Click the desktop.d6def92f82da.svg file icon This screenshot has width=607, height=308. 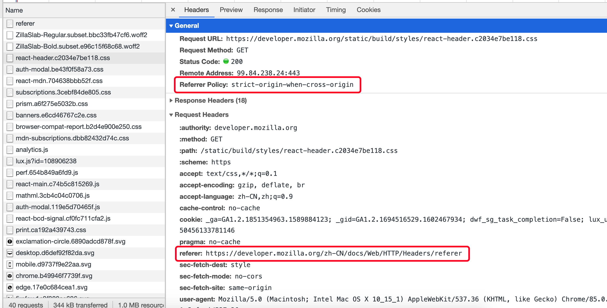pos(10,253)
